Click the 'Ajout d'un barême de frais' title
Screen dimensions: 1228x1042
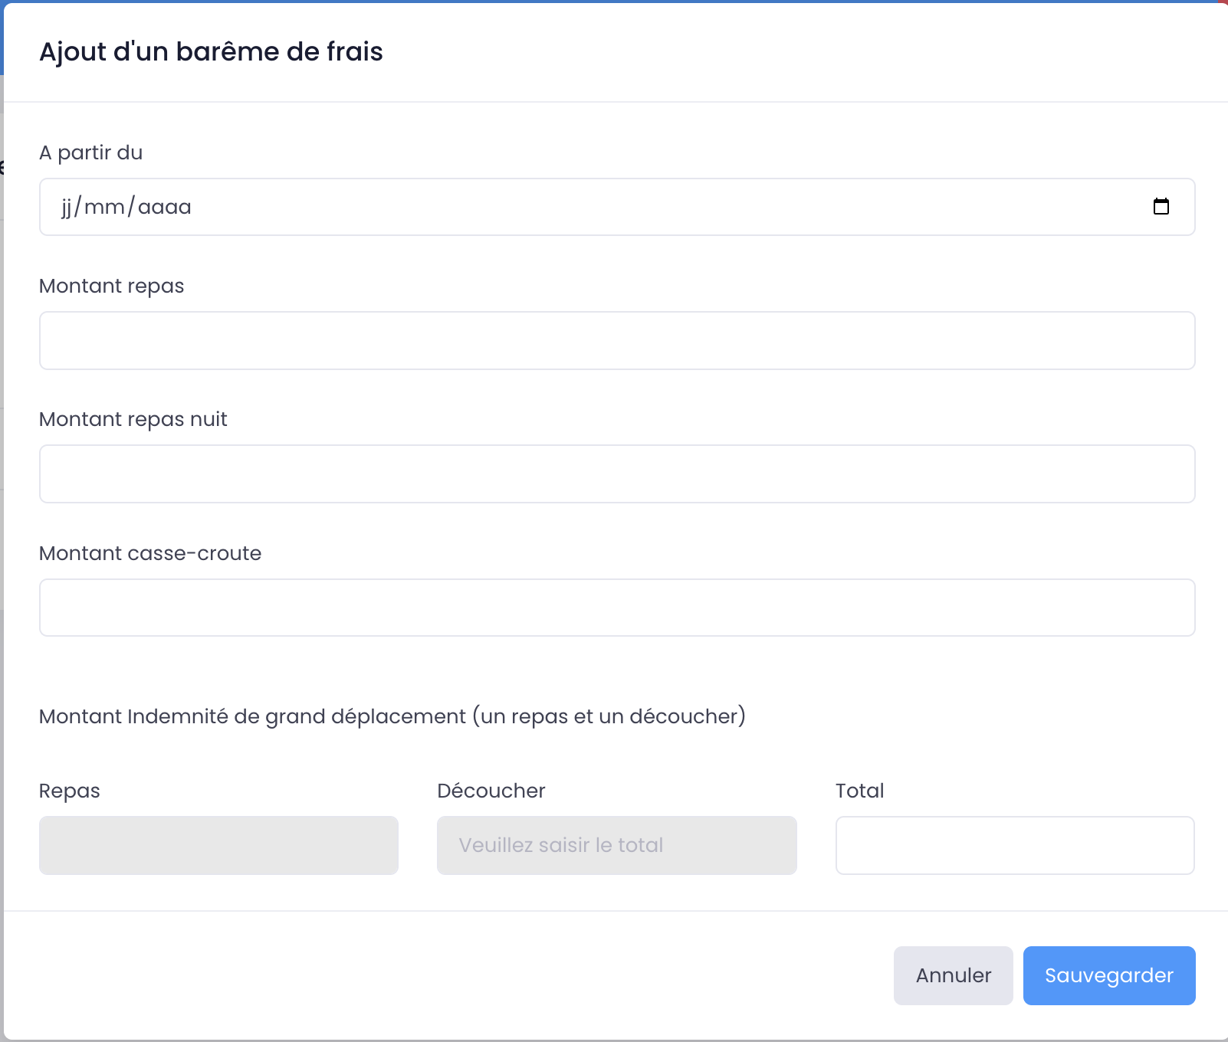click(211, 51)
